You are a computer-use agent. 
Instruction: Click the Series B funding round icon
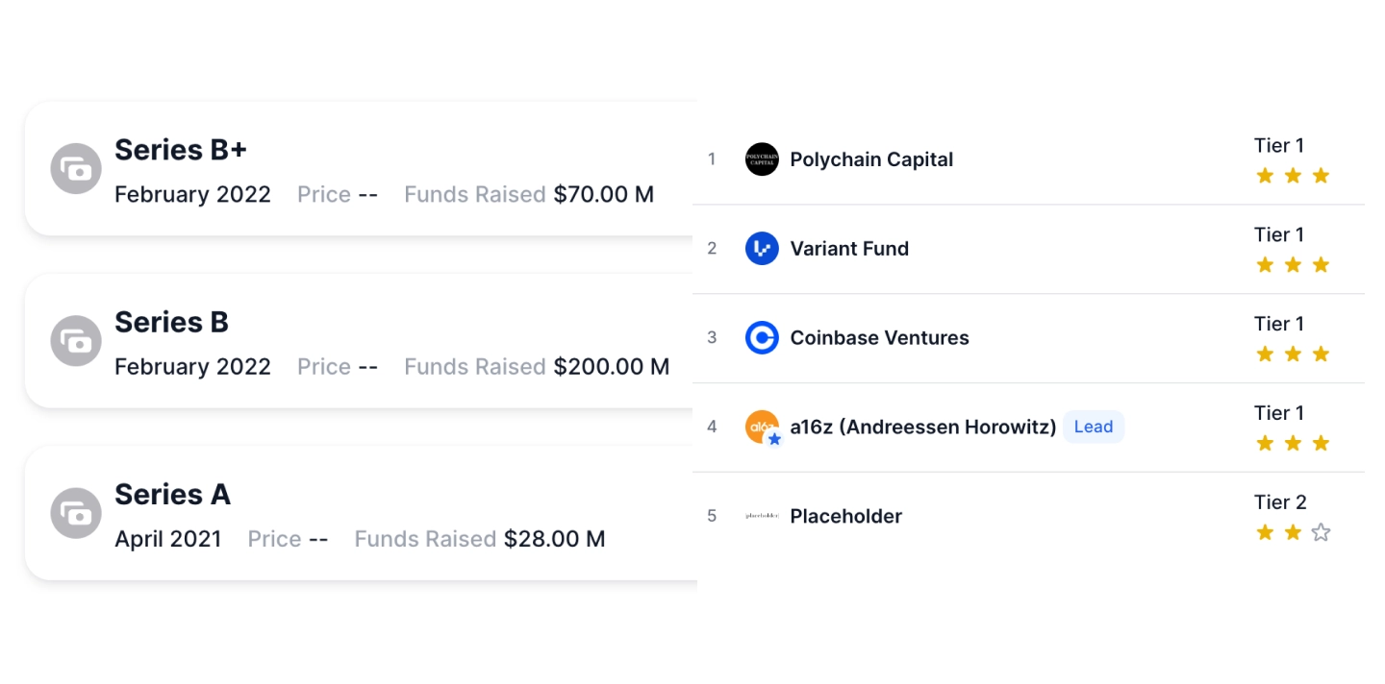click(x=76, y=341)
